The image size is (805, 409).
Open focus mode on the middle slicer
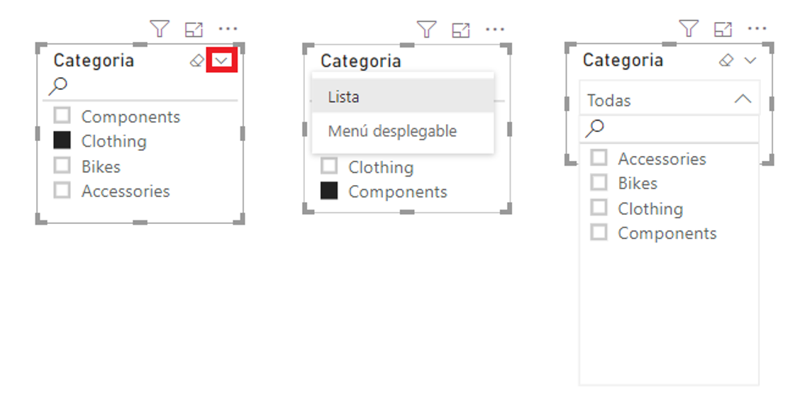click(x=461, y=30)
